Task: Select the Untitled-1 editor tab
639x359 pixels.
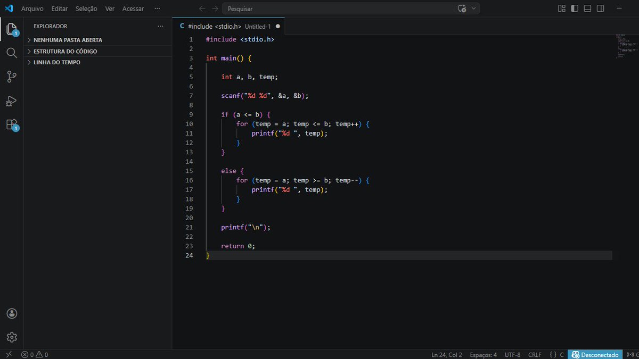Action: tap(229, 26)
